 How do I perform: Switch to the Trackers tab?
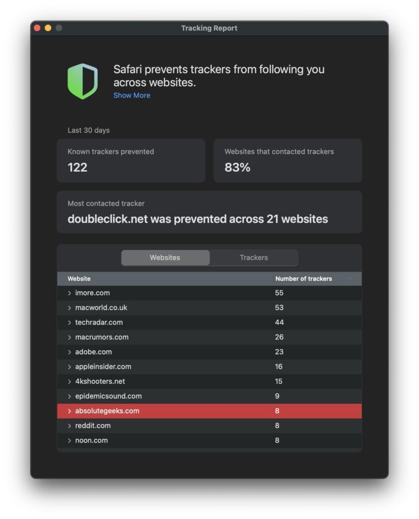pos(254,257)
